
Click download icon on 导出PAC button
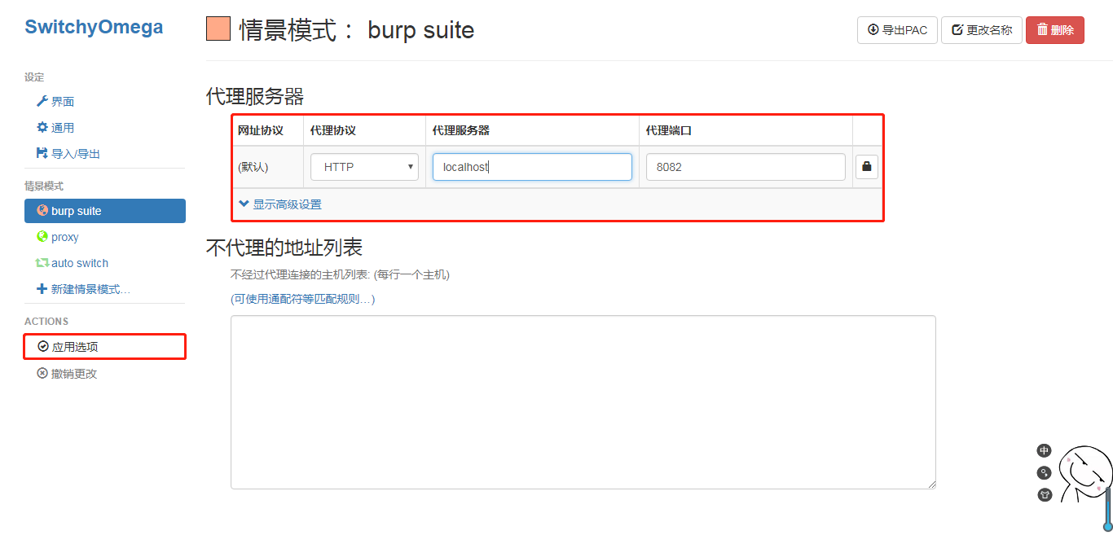[x=873, y=29]
